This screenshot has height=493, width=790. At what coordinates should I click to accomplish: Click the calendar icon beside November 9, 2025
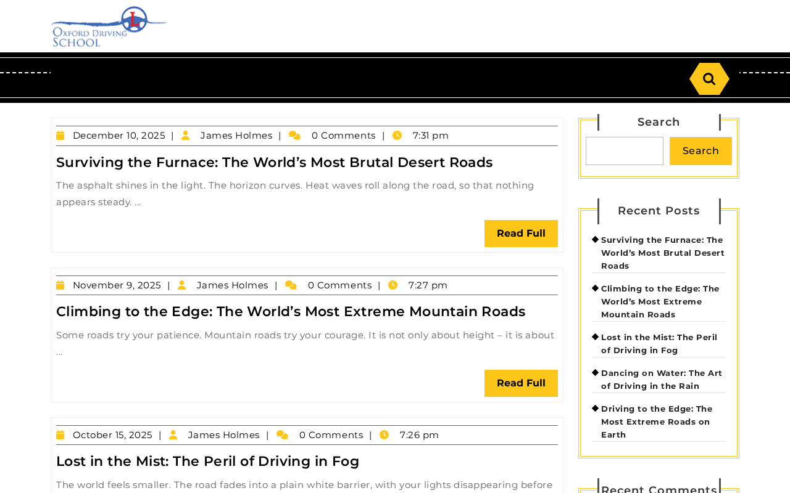click(60, 285)
